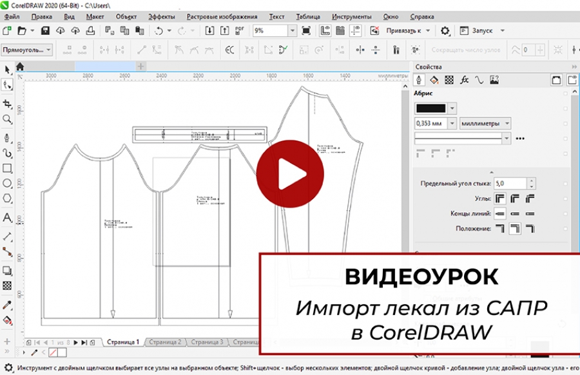Expand the Запуск launch dropdown
The width and height of the screenshot is (580, 375).
coord(502,31)
